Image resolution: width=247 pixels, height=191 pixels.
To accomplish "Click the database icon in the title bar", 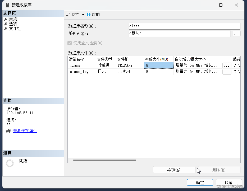I will point(7,4).
